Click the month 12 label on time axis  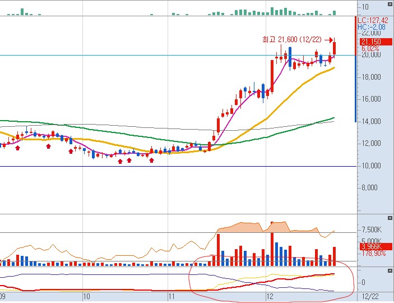point(270,296)
